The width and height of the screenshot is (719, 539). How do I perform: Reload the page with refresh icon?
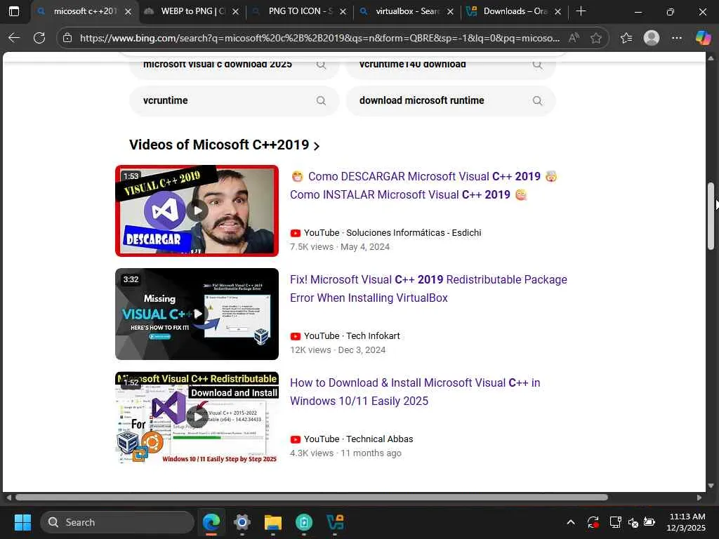(39, 38)
